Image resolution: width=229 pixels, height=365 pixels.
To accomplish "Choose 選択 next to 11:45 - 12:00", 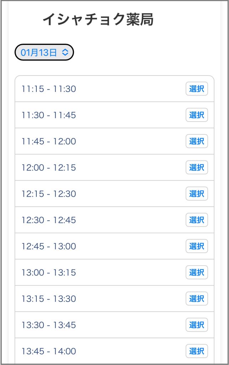I will pyautogui.click(x=197, y=141).
